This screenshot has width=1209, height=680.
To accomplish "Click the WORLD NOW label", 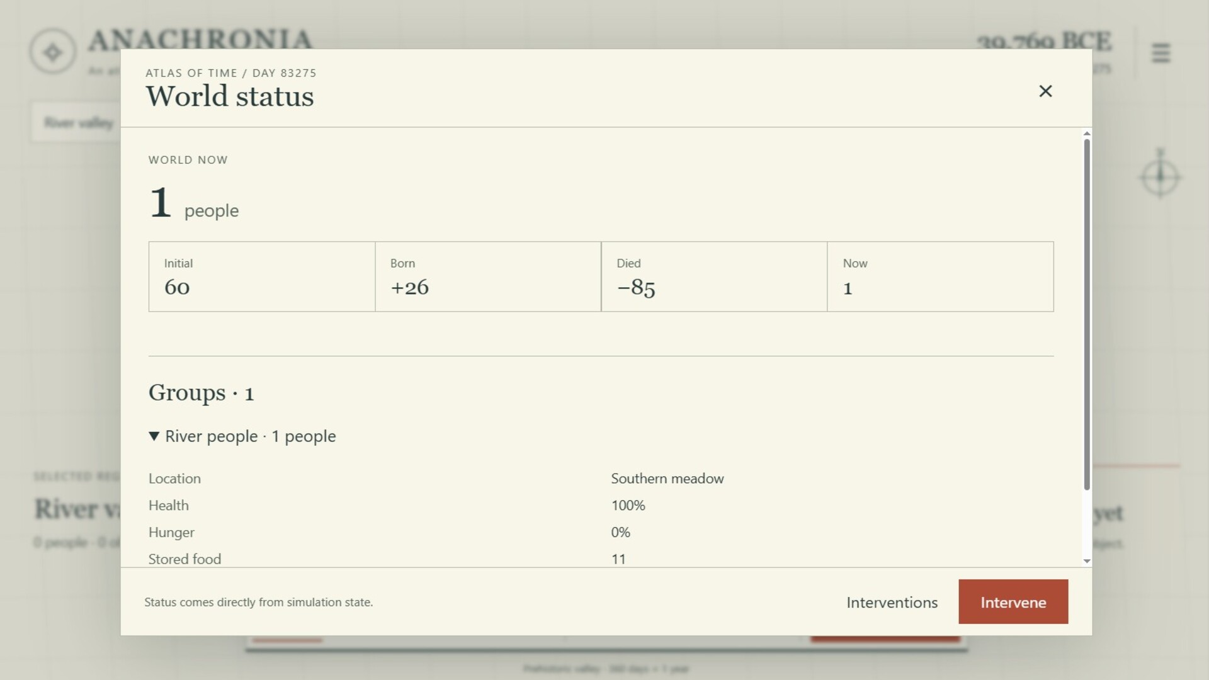I will click(188, 160).
